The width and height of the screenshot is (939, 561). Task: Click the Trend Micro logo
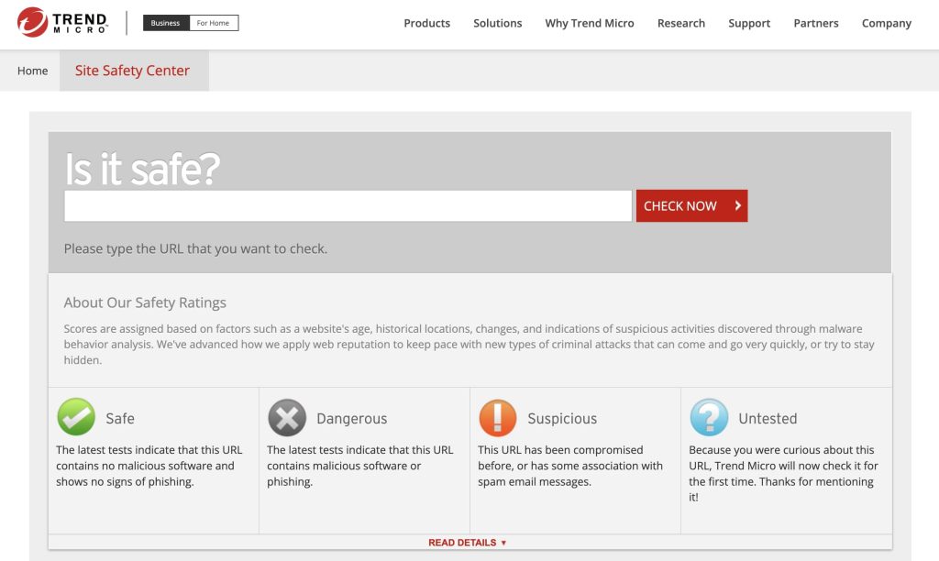coord(63,22)
